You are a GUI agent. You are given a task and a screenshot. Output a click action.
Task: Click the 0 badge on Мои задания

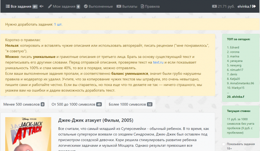pos(78,7)
